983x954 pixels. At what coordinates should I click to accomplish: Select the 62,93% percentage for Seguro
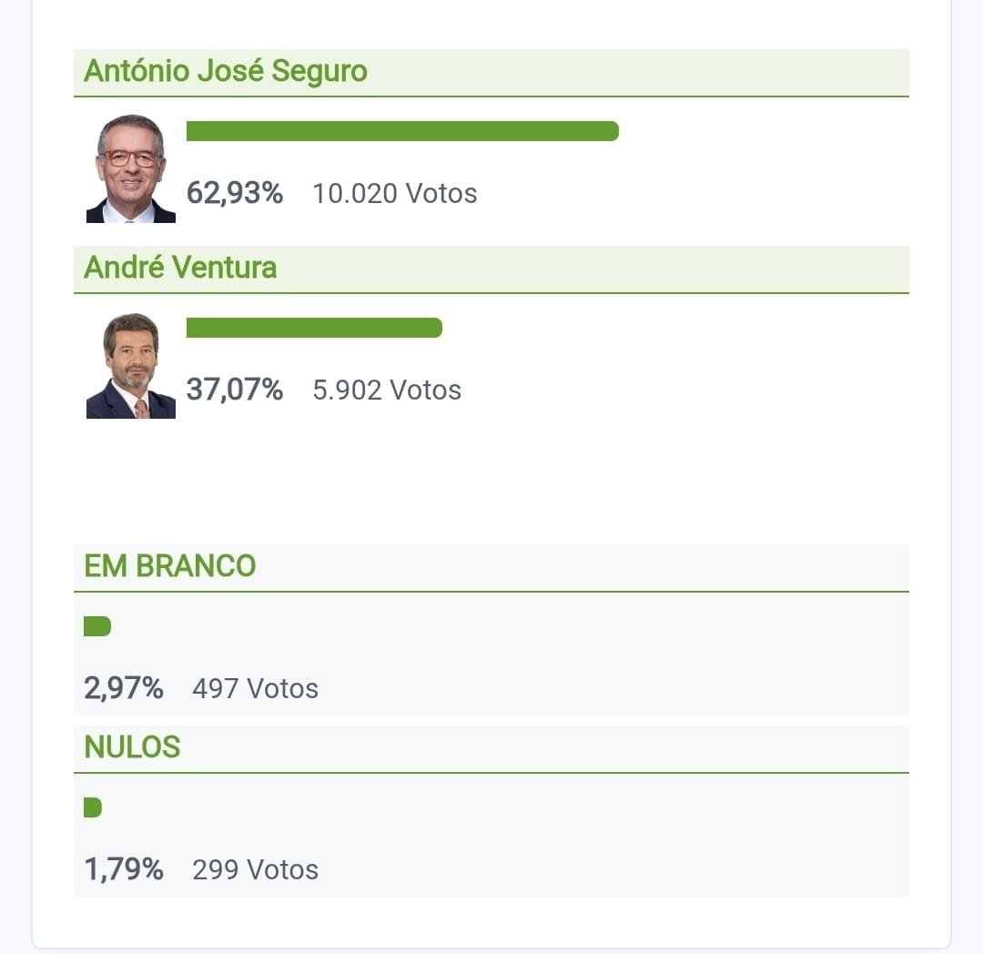tap(234, 193)
